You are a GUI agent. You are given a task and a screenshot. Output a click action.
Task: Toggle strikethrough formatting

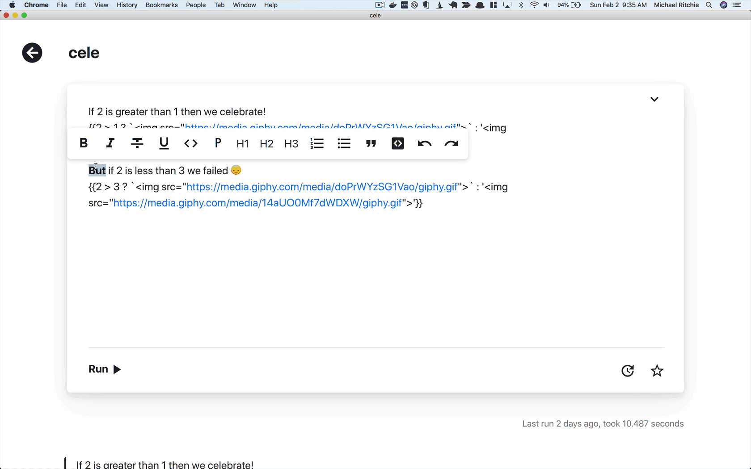(137, 143)
